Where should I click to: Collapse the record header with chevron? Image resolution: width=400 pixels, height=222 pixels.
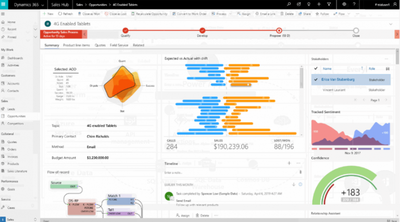click(391, 23)
